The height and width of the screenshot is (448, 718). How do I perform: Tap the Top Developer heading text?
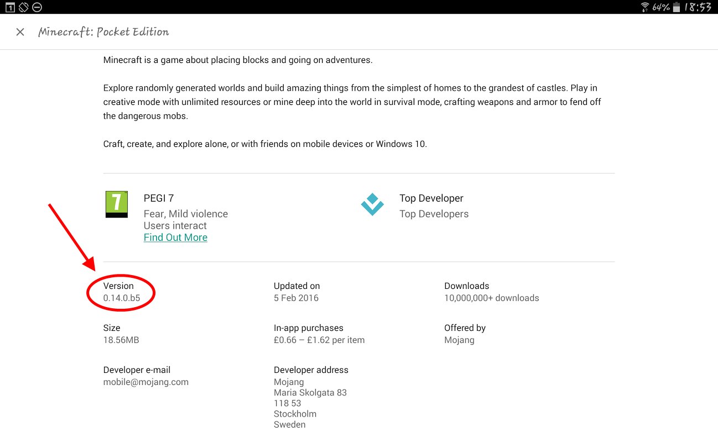[431, 198]
